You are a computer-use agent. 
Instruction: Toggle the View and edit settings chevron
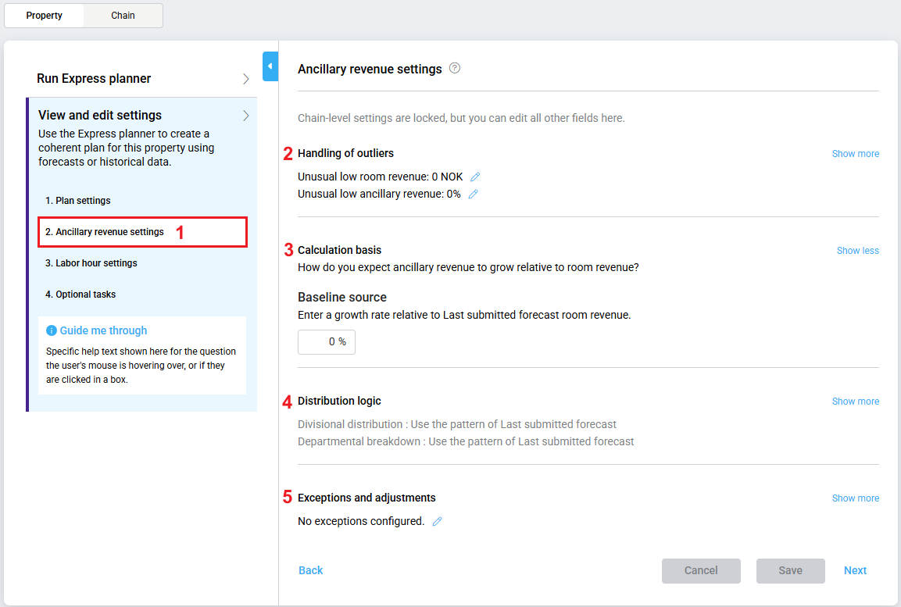point(245,116)
